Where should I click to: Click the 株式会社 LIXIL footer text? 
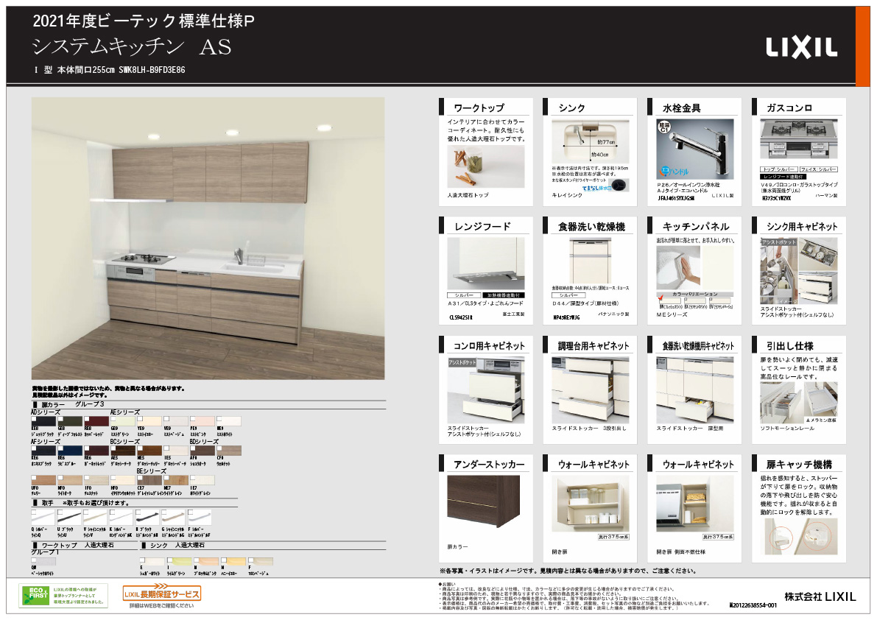pos(820,596)
